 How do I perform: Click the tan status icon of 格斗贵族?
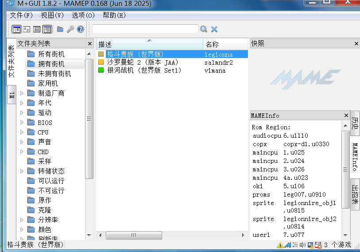[101, 54]
